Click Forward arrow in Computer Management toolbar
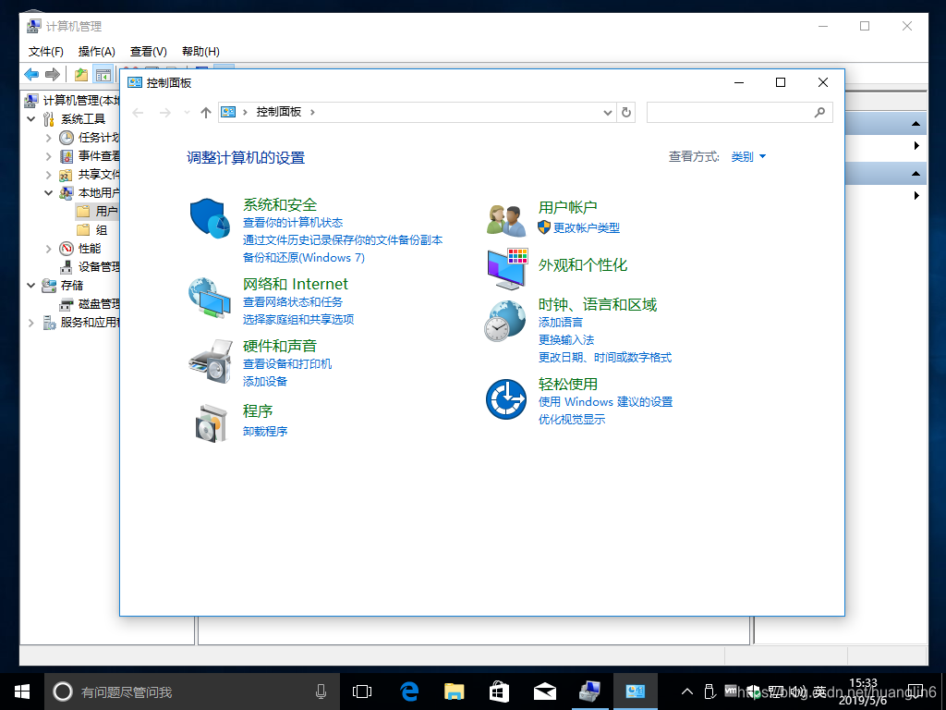This screenshot has height=710, width=946. 53,74
